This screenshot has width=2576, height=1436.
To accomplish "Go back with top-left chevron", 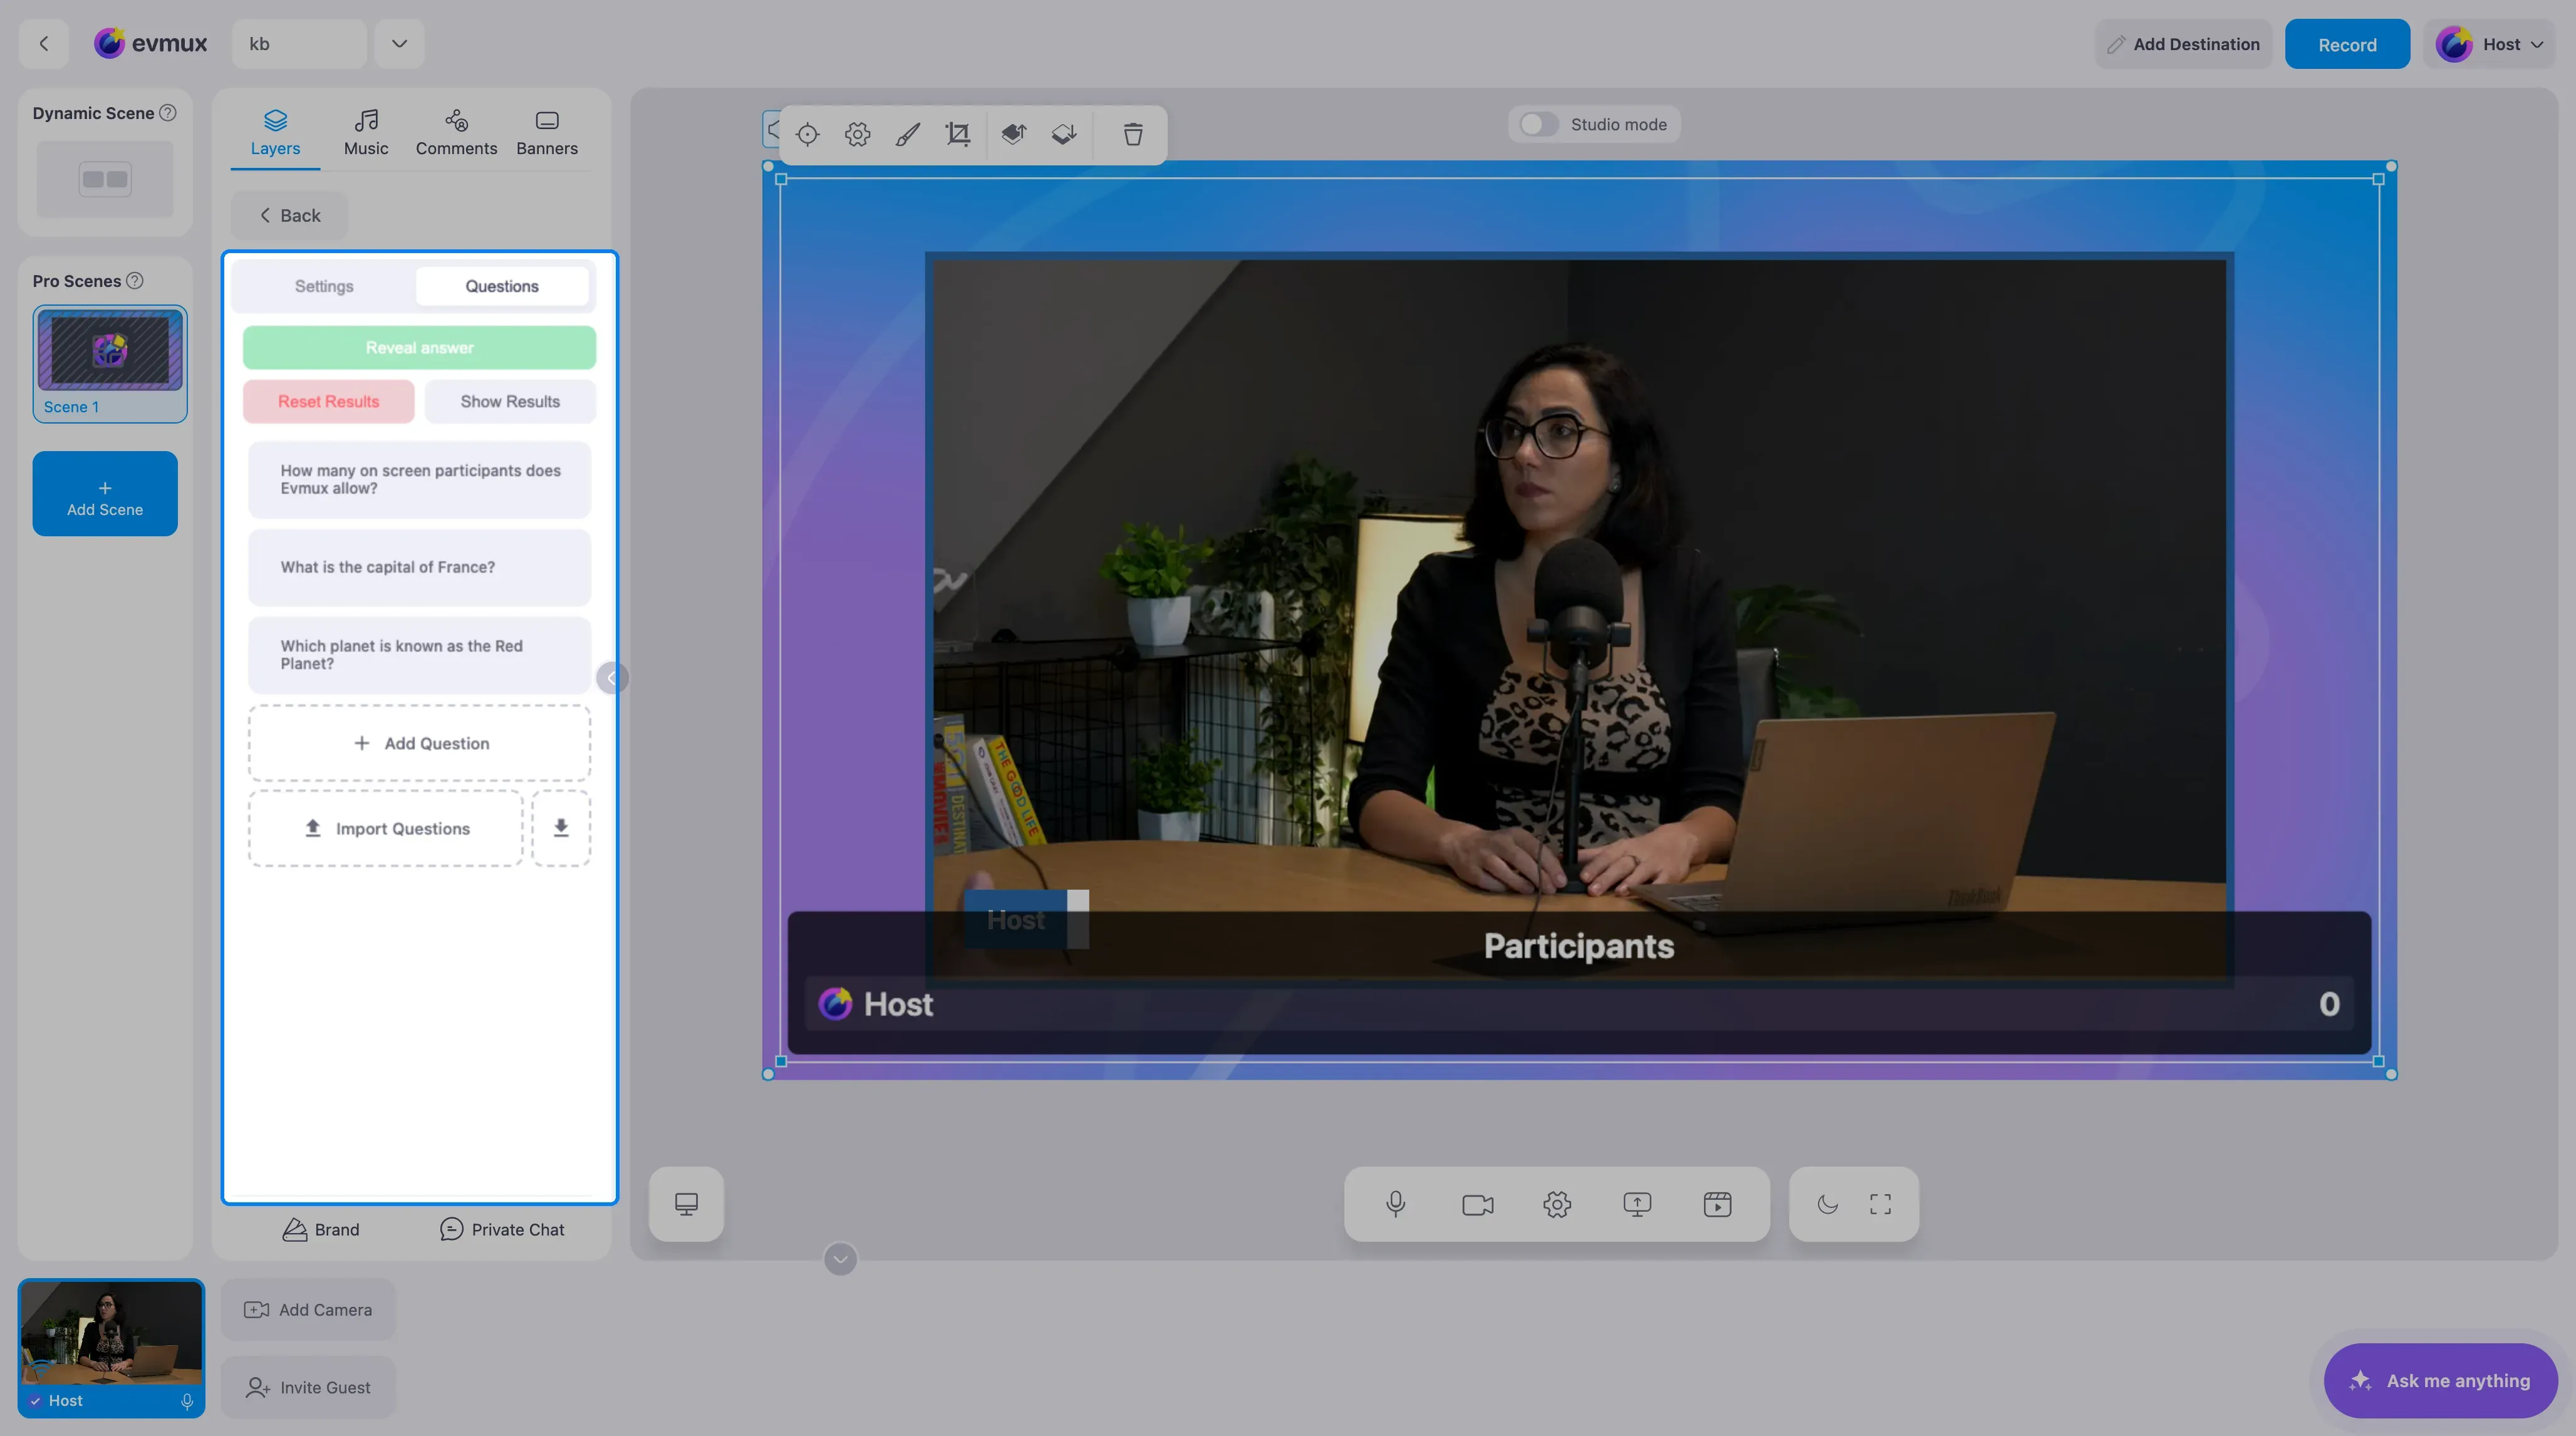I will 43,44.
